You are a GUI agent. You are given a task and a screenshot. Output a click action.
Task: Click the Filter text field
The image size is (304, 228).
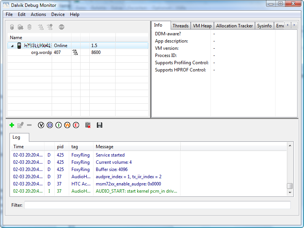pyautogui.click(x=157, y=205)
